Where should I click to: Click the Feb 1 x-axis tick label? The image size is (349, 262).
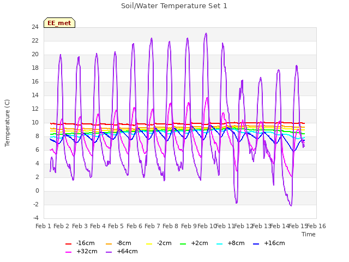pos(44,226)
